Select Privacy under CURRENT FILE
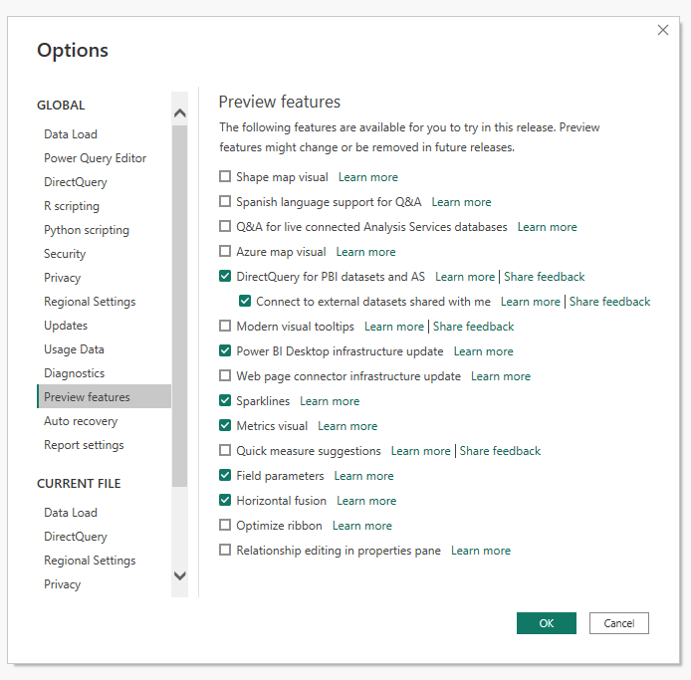 (62, 584)
